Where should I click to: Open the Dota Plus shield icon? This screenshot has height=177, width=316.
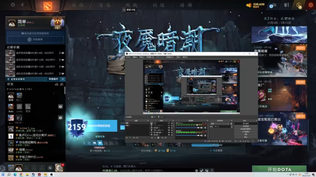(299, 5)
